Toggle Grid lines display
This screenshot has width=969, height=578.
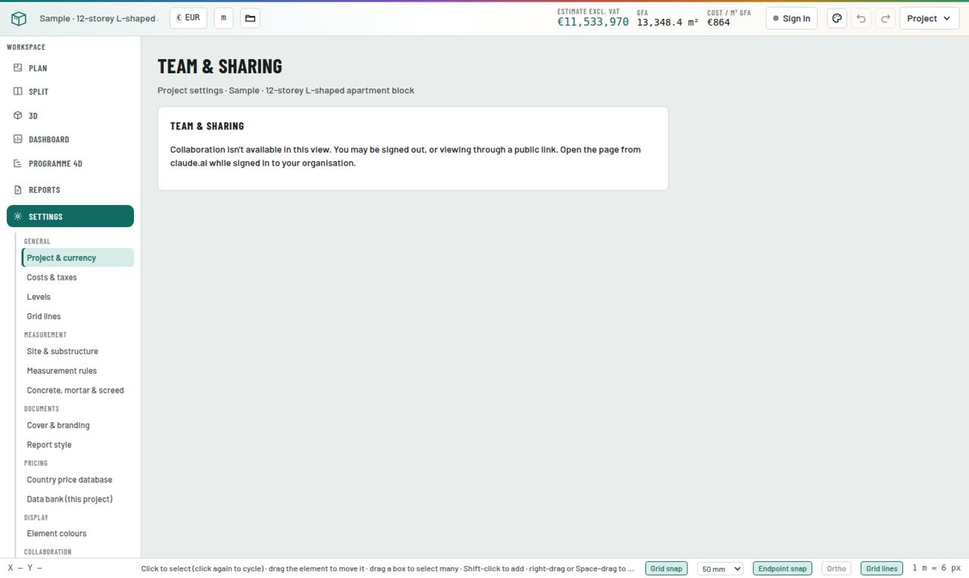click(882, 568)
